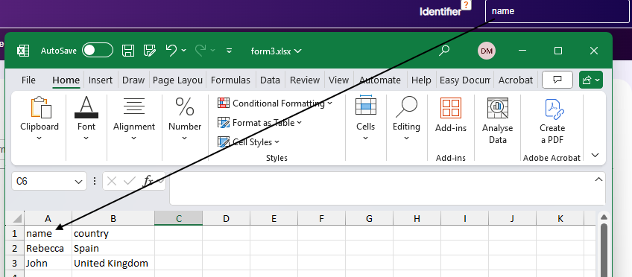Undo the last action

pyautogui.click(x=171, y=51)
